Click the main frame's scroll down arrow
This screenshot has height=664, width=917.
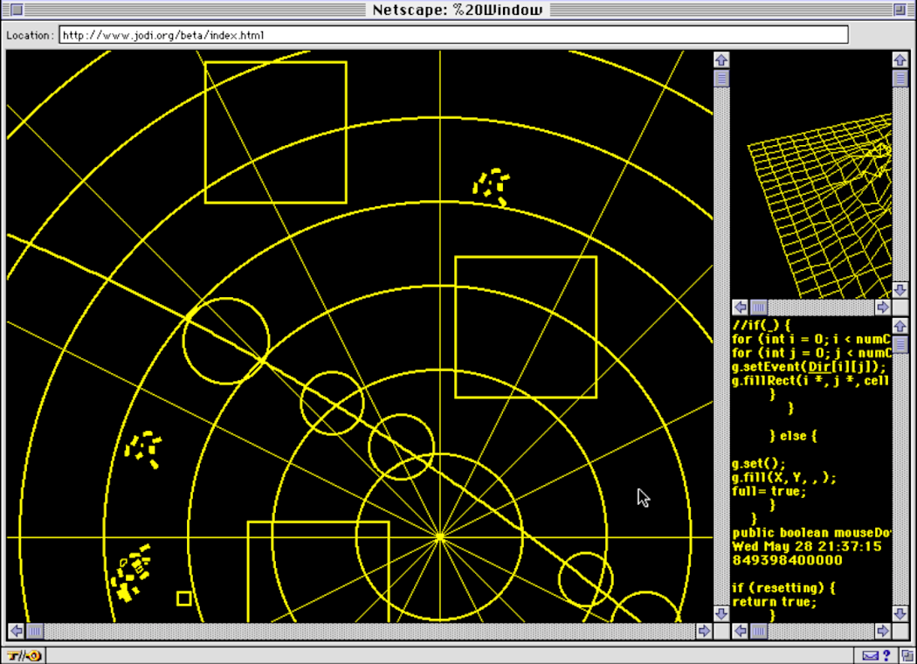(x=721, y=613)
